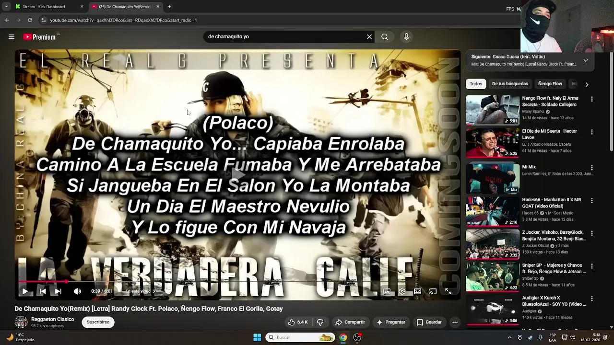
Task: View site information icon in address bar
Action: (44, 20)
